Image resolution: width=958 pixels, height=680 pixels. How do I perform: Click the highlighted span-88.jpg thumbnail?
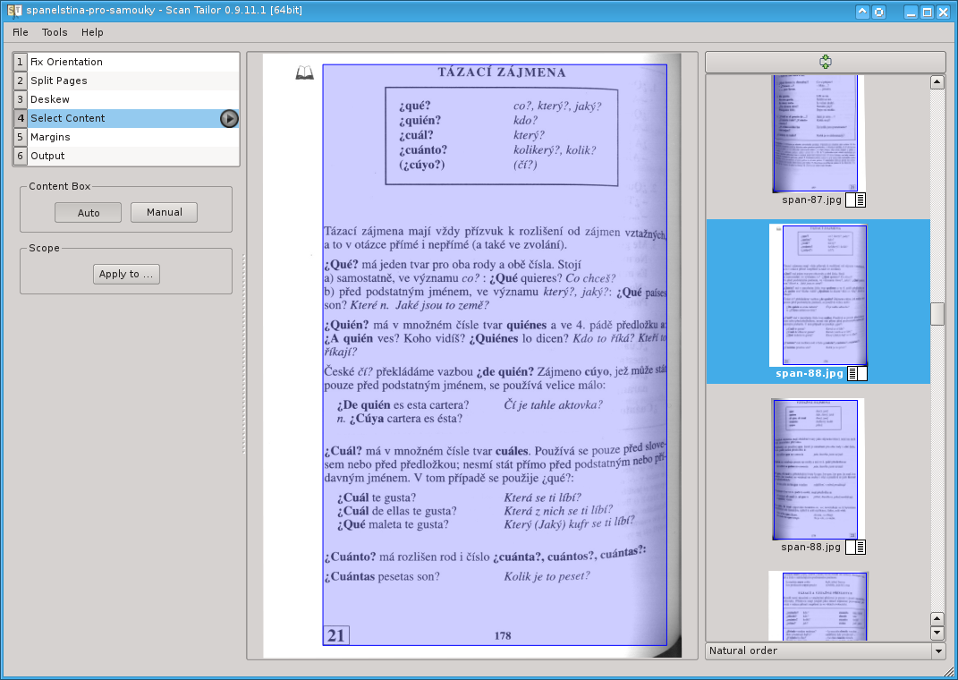pos(818,295)
